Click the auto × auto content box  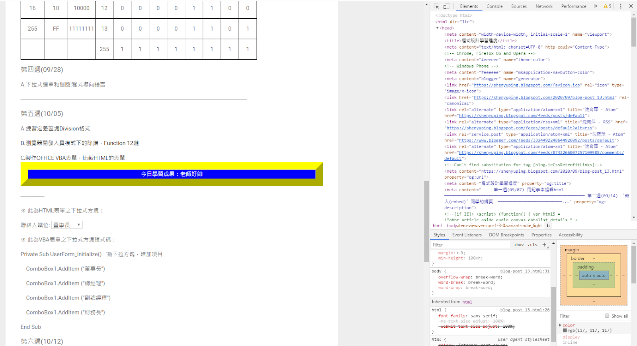[594, 276]
